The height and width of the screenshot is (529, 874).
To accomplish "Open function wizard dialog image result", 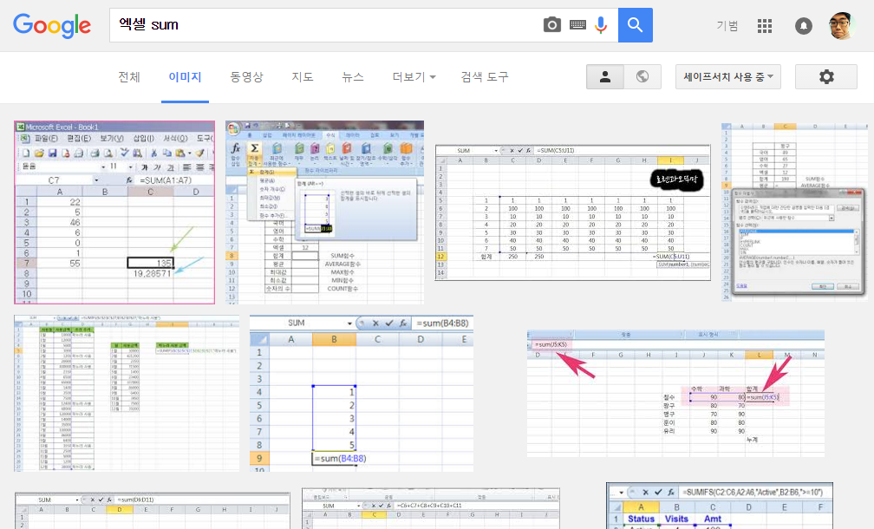I will tap(795, 212).
